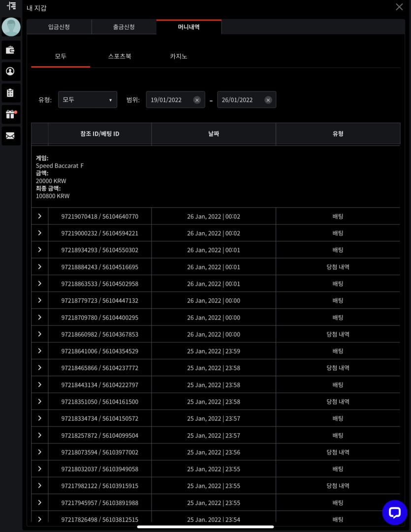The image size is (411, 532).
Task: Select date of row 97218073594
Action: pos(214,452)
